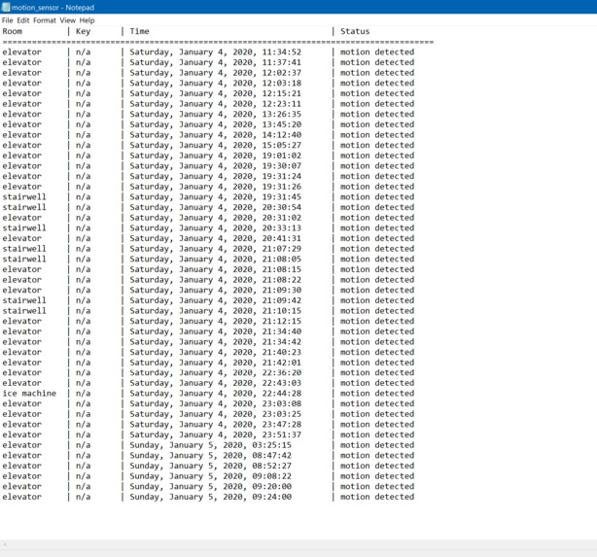Click n/a key in the 11:34:52 row
Image resolution: width=597 pixels, height=557 pixels.
click(83, 52)
